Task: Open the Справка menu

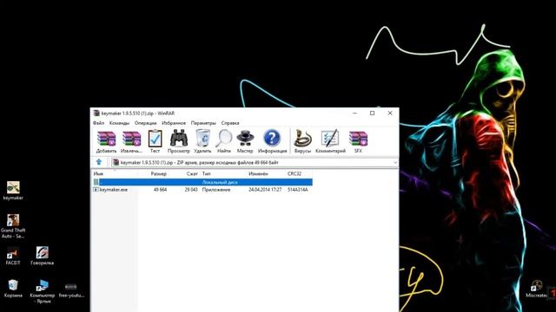Action: pos(230,123)
